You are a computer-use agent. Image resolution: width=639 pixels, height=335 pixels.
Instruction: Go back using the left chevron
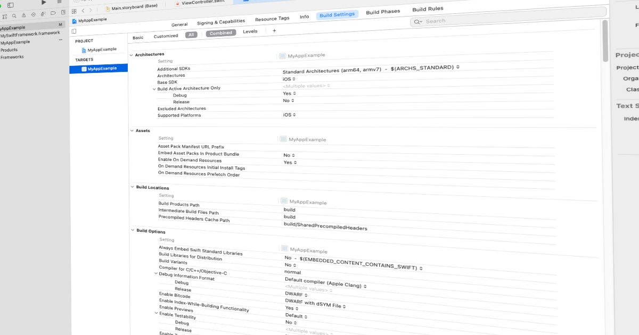click(x=83, y=11)
